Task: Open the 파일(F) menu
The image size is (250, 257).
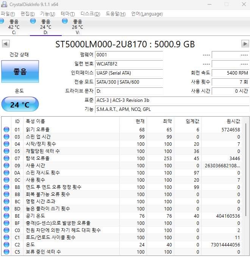Action: [x=8, y=14]
